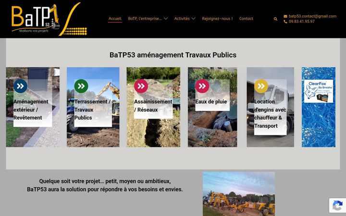Click the reCAPTCHA badge
Viewport: 346px width, 216px height.
pyautogui.click(x=337, y=205)
